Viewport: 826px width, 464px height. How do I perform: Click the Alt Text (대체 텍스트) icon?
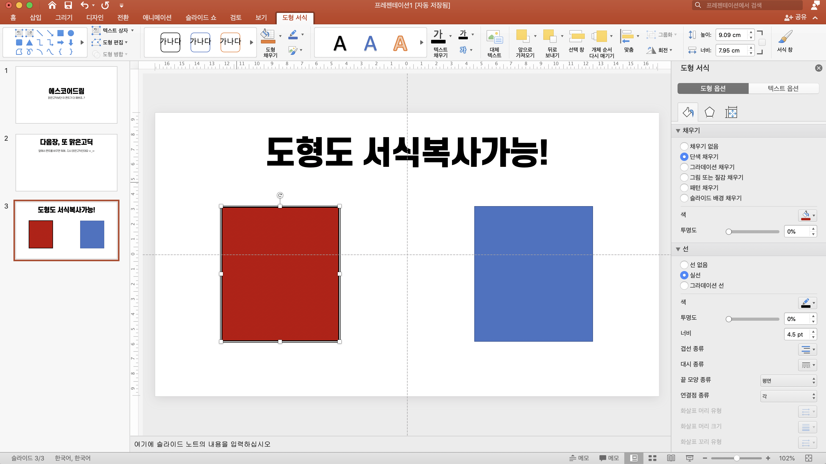coord(494,38)
